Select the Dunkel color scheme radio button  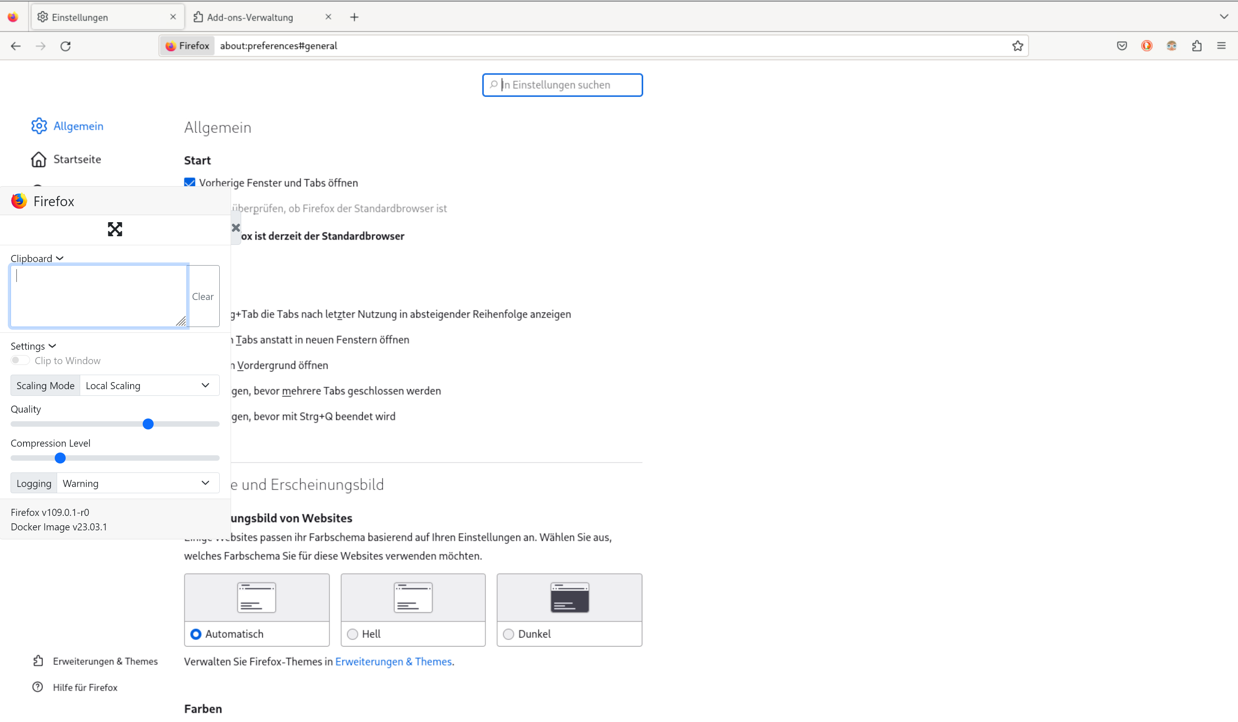509,634
